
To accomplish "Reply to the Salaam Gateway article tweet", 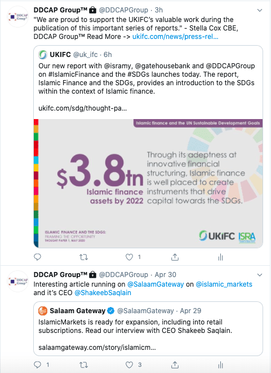I will pyautogui.click(x=38, y=365).
